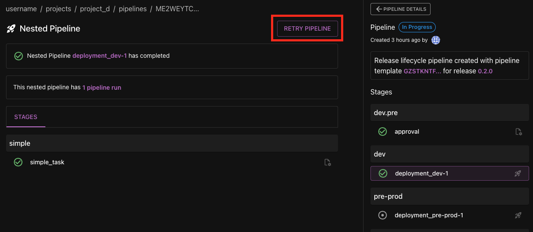This screenshot has width=533, height=232.
Task: Collapse the simple stage header
Action: [x=172, y=143]
